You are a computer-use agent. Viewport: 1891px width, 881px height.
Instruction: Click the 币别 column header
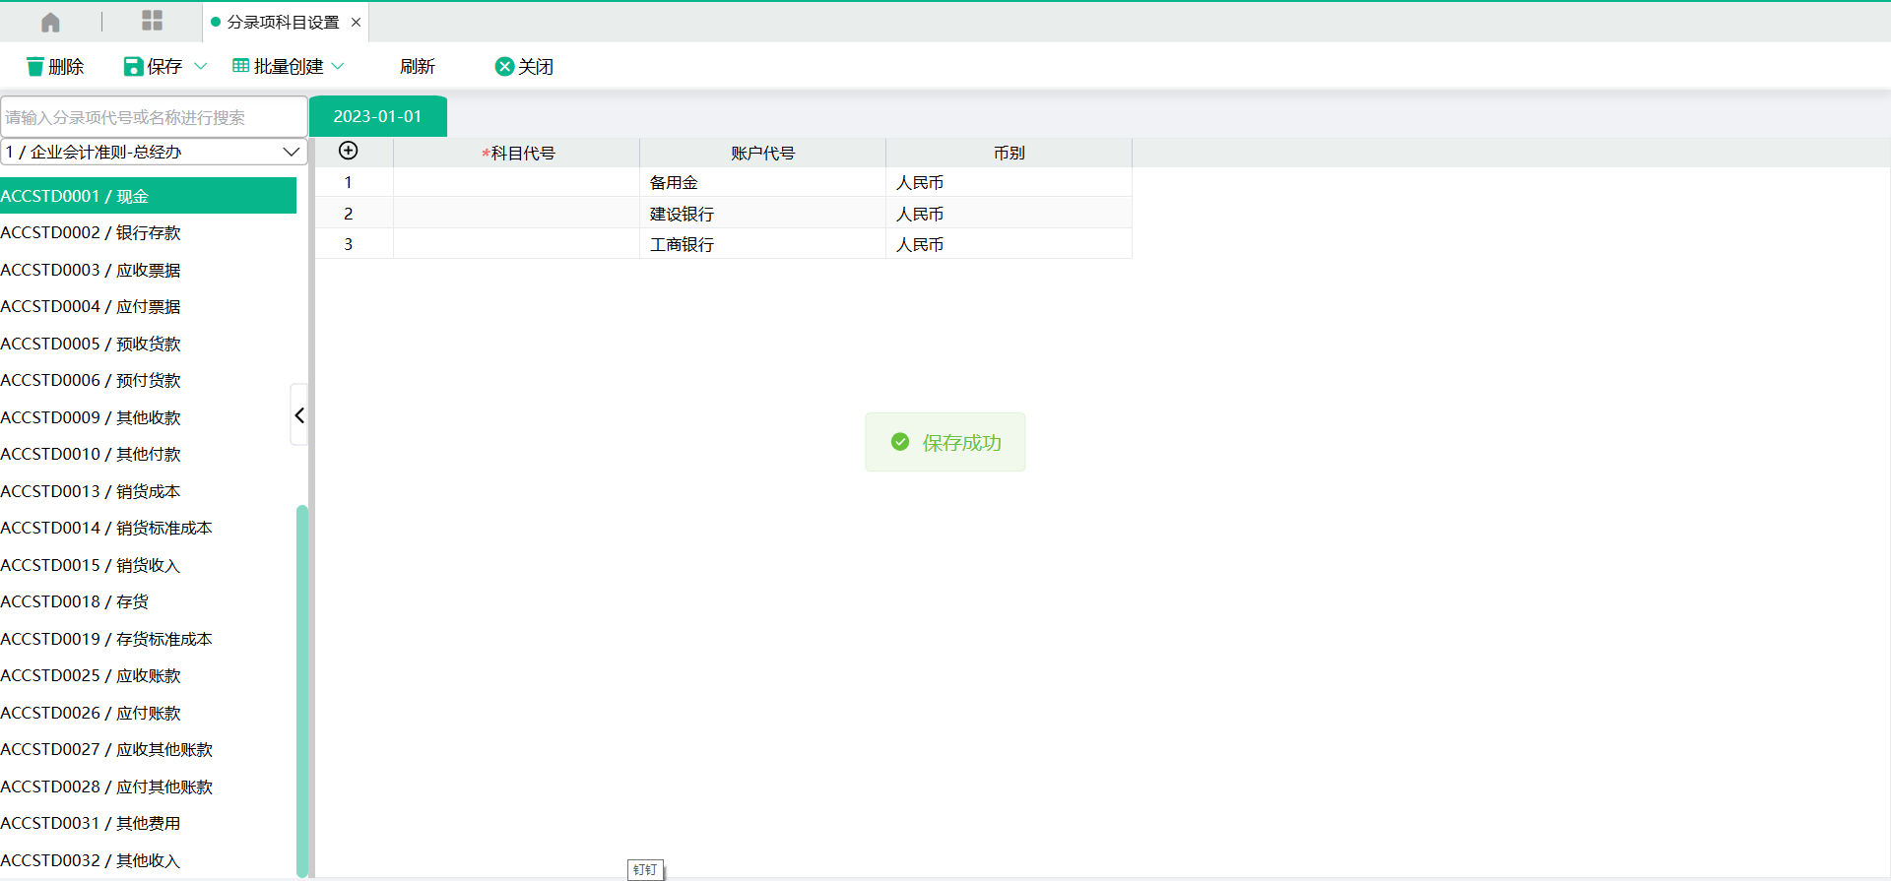(x=1010, y=153)
